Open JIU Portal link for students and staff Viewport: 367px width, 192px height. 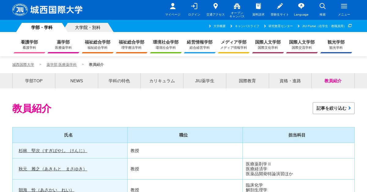click(x=324, y=26)
